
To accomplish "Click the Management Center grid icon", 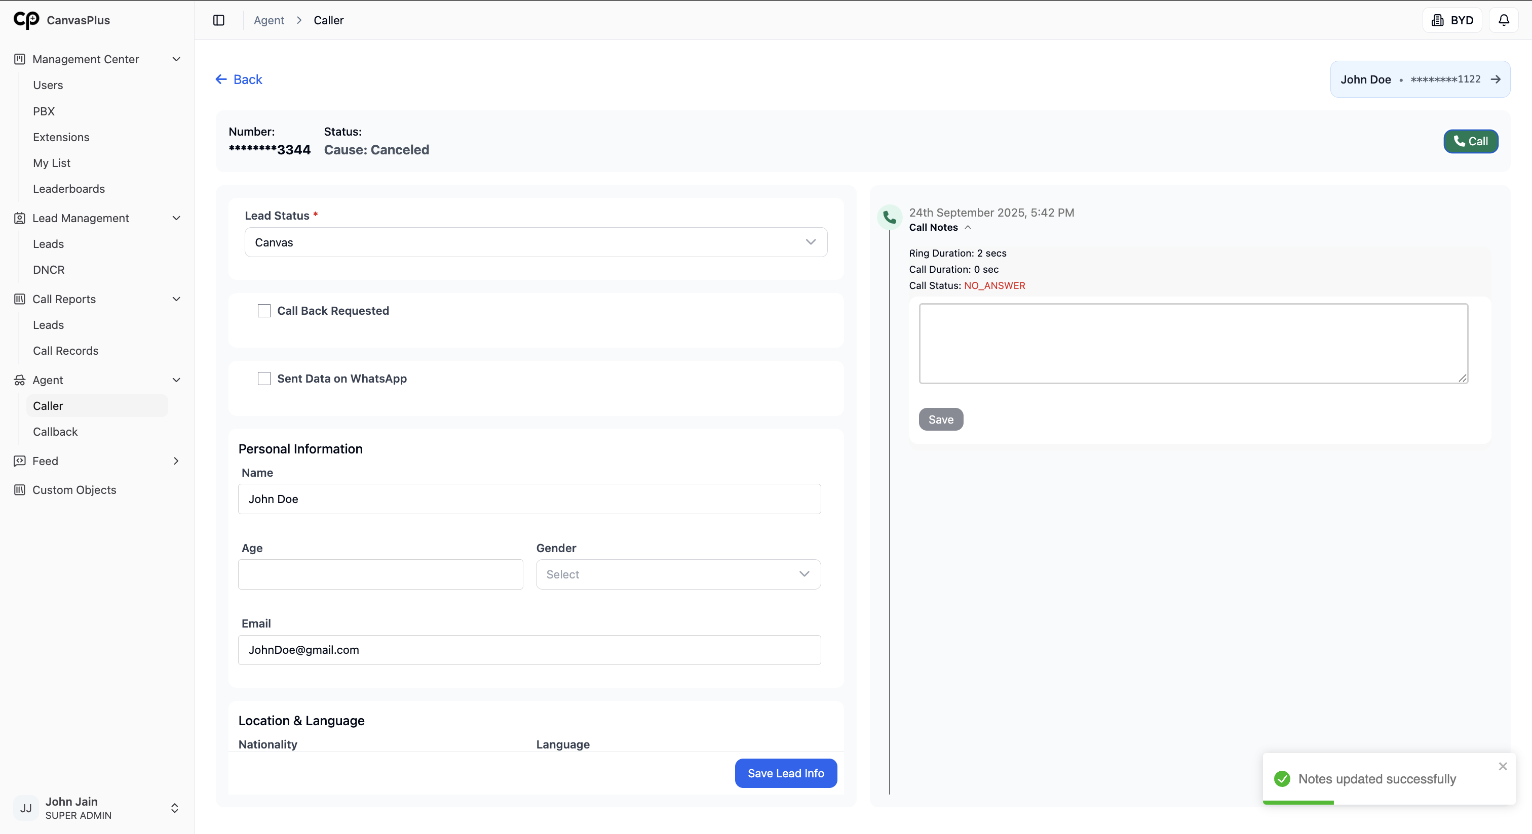I will point(20,59).
